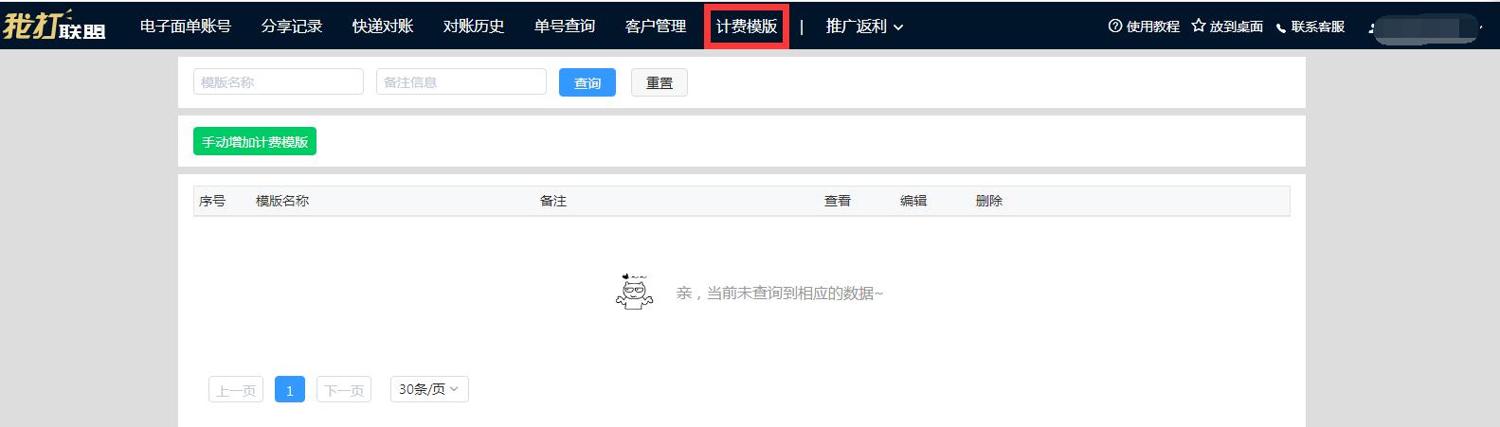1500x427 pixels.
Task: Click the 联系客服 phone icon
Action: (1281, 27)
